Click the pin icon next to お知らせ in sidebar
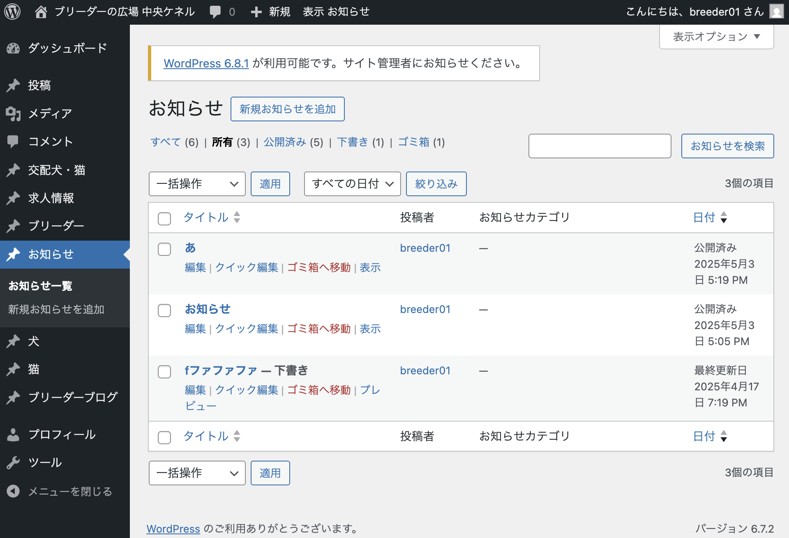Image resolution: width=789 pixels, height=538 pixels. point(13,255)
